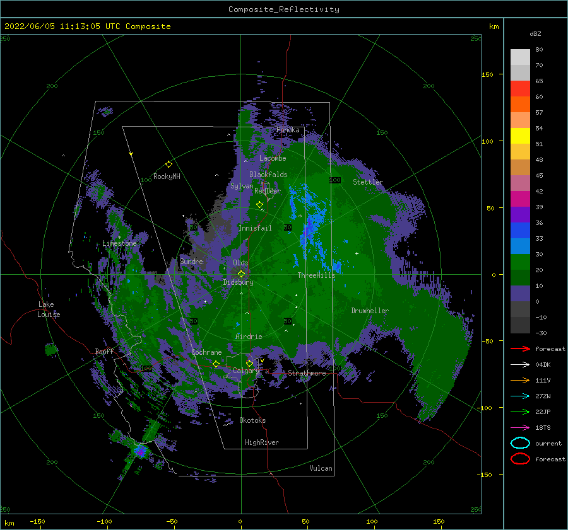Image resolution: width=568 pixels, height=530 pixels.
Task: Click the white 04DK arrow icon
Action: point(520,365)
